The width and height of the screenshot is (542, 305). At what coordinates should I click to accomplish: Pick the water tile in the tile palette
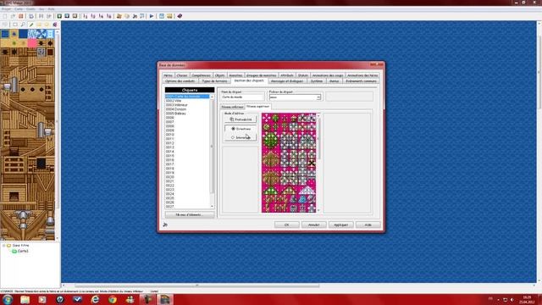pos(5,34)
